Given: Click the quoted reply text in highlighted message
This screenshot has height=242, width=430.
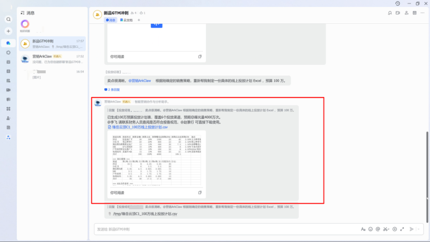Looking at the screenshot, I should pos(201,110).
